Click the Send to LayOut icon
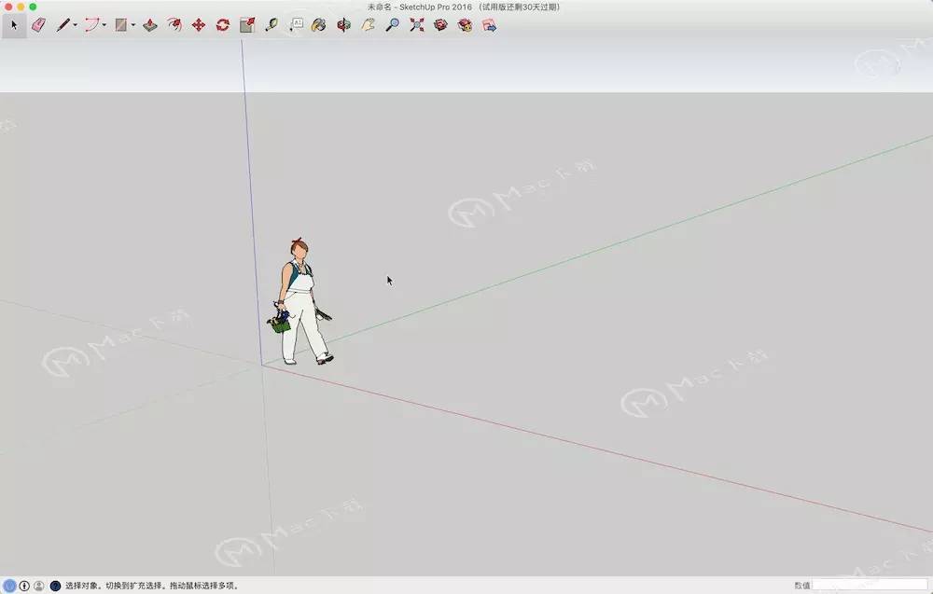The width and height of the screenshot is (933, 594). (489, 25)
